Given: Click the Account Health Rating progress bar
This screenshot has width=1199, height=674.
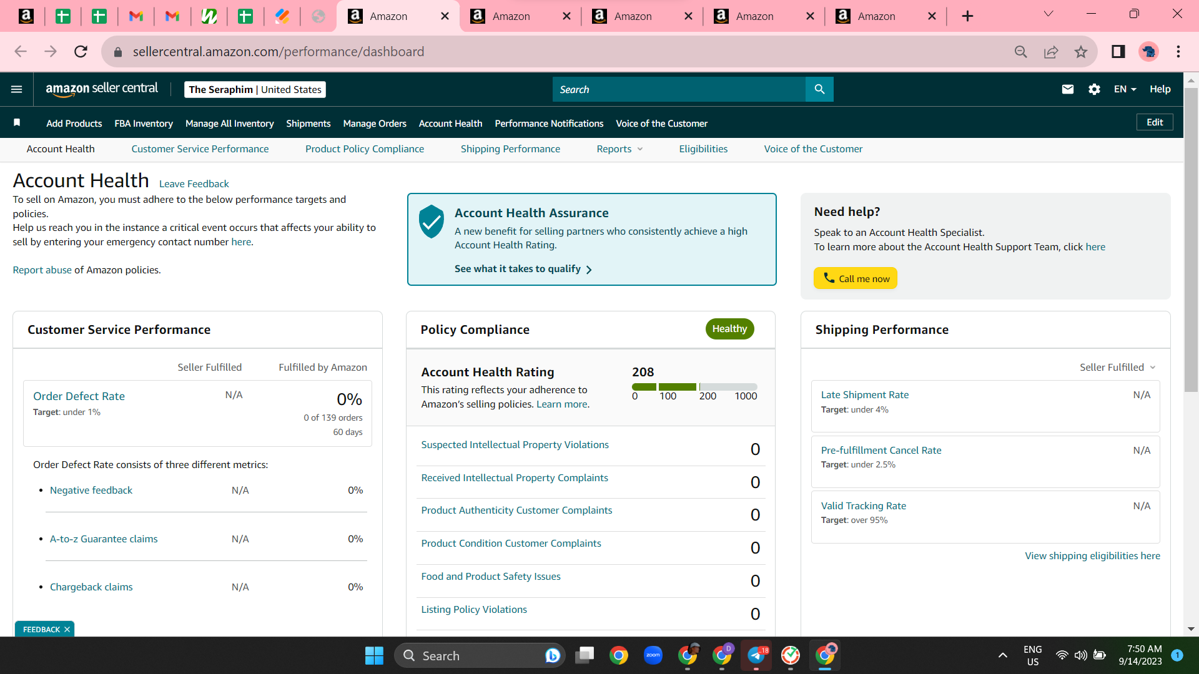Looking at the screenshot, I should tap(694, 387).
